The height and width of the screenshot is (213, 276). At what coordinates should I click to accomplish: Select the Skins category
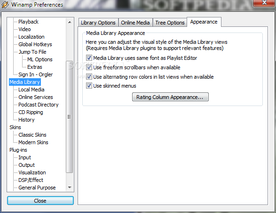coord(15,127)
